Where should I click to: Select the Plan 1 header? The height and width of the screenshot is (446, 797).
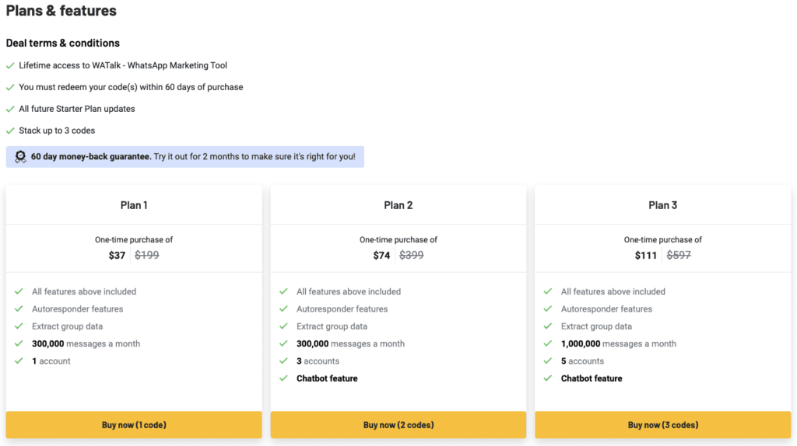[x=134, y=205]
